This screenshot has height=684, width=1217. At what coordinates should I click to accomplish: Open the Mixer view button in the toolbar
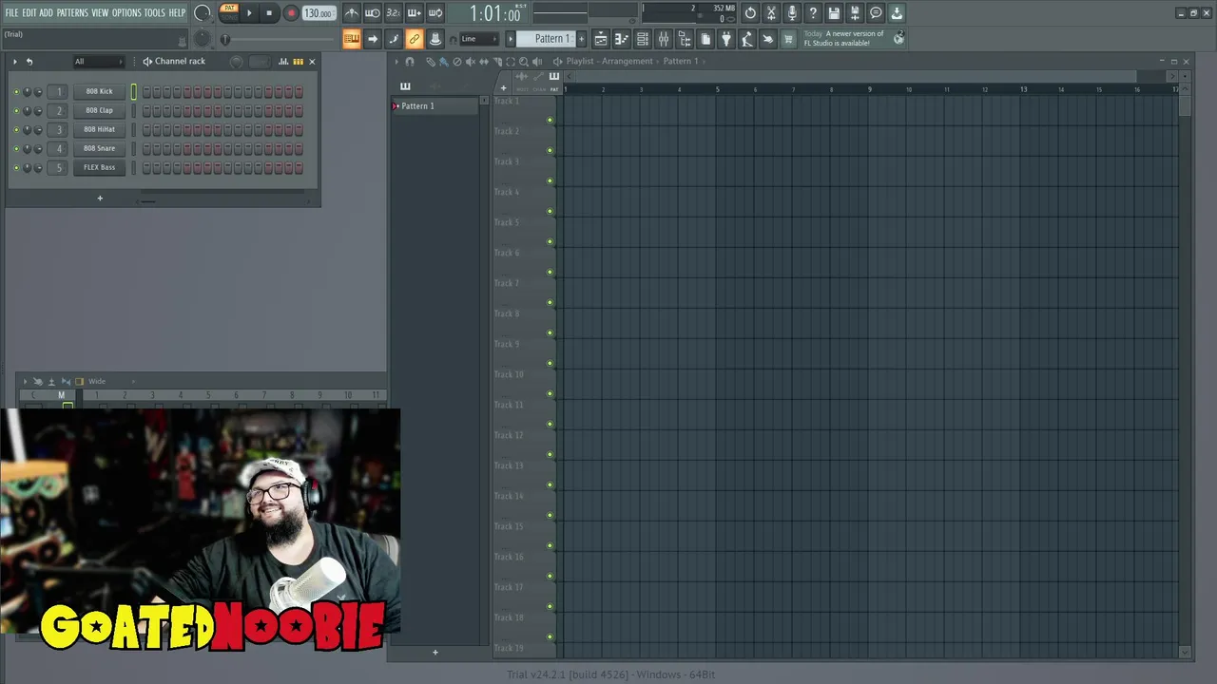pos(664,39)
